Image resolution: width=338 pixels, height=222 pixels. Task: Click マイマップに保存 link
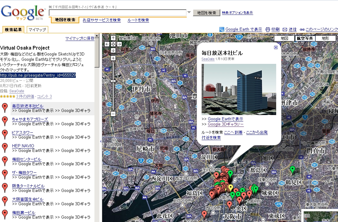[x=80, y=38]
